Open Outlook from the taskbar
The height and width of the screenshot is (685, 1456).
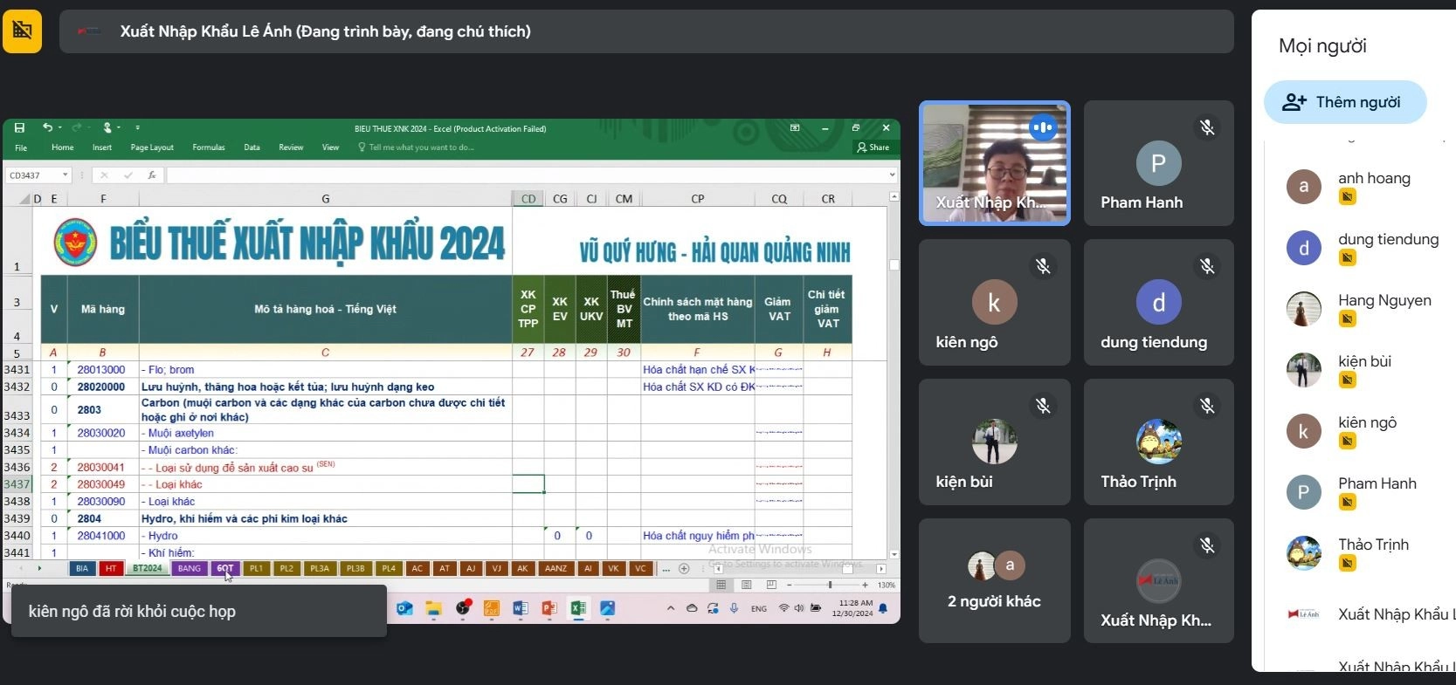(404, 608)
